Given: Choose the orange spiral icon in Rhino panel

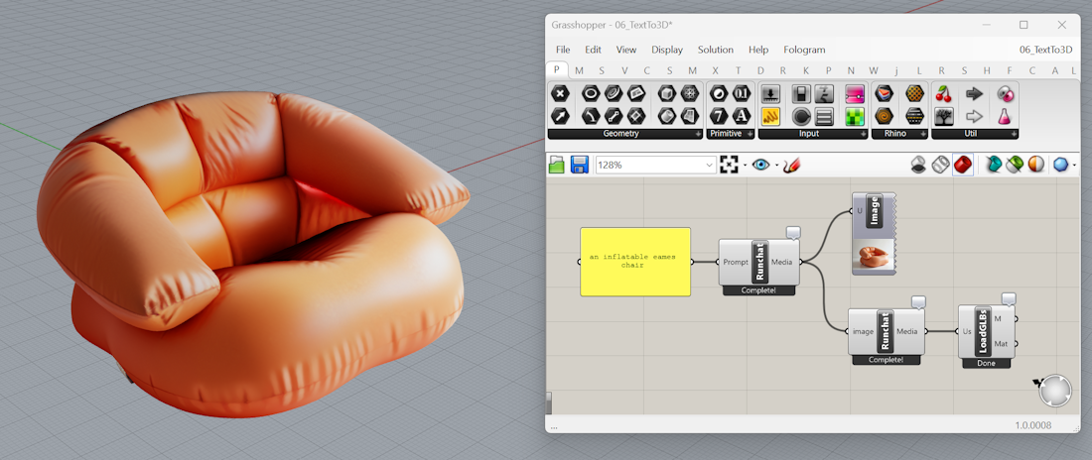Looking at the screenshot, I should (885, 116).
